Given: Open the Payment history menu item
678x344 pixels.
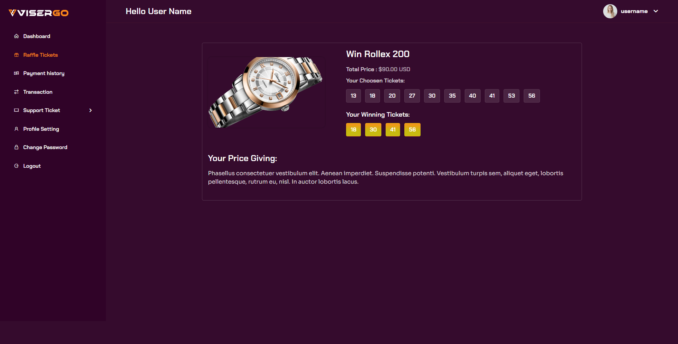Looking at the screenshot, I should point(44,73).
